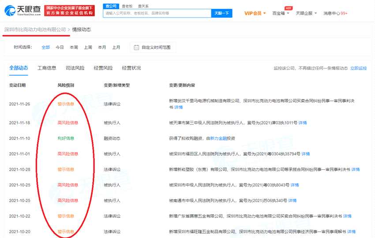Filter time by 今日
This screenshot has width=375, height=238.
point(60,47)
